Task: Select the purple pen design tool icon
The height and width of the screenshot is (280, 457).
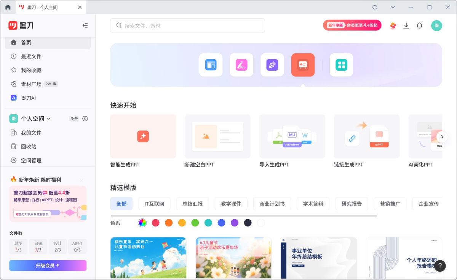Action: coord(272,65)
